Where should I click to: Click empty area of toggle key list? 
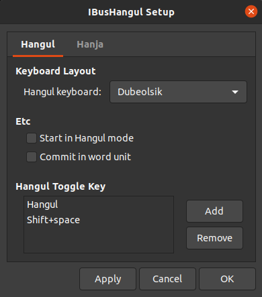click(99, 240)
